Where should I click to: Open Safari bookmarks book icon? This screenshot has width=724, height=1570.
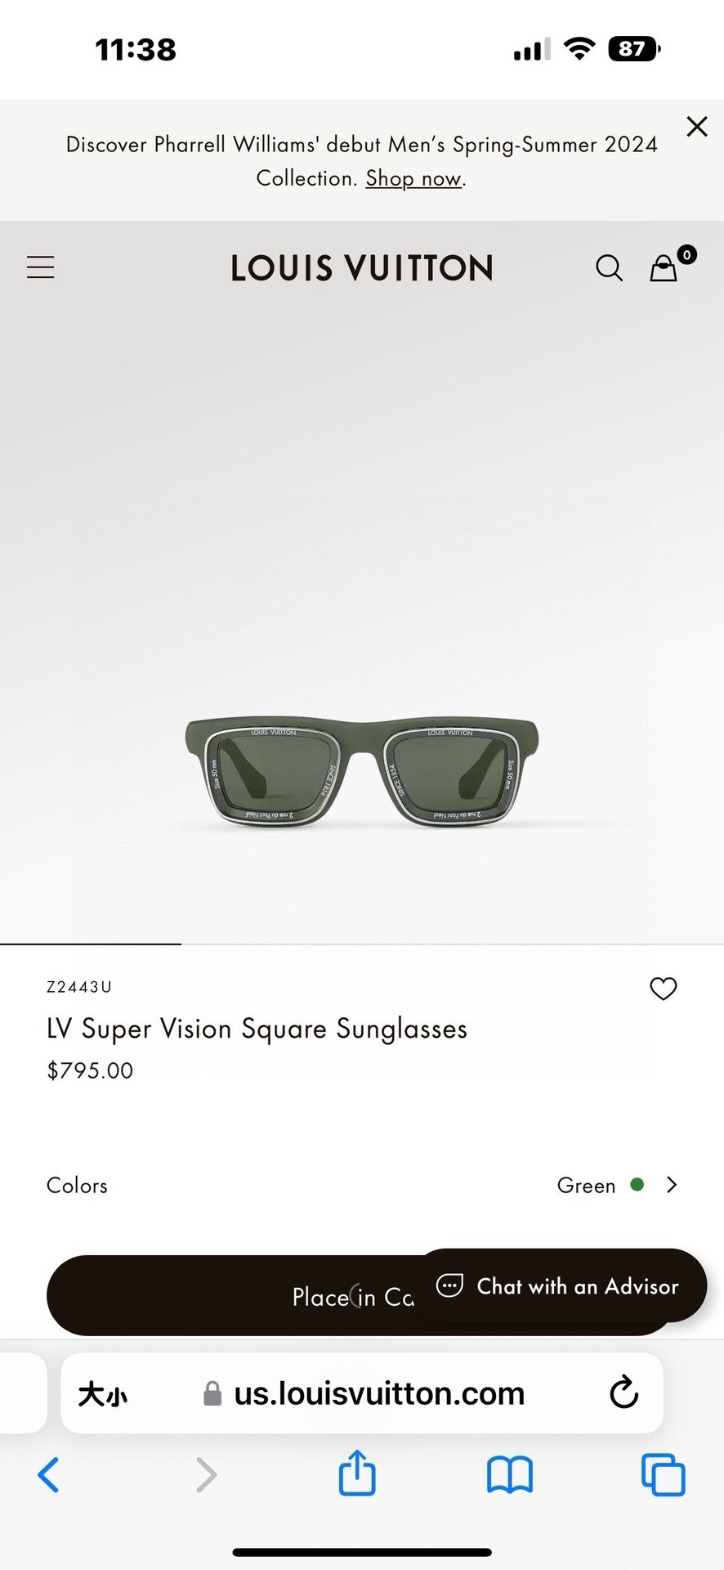(x=510, y=1475)
